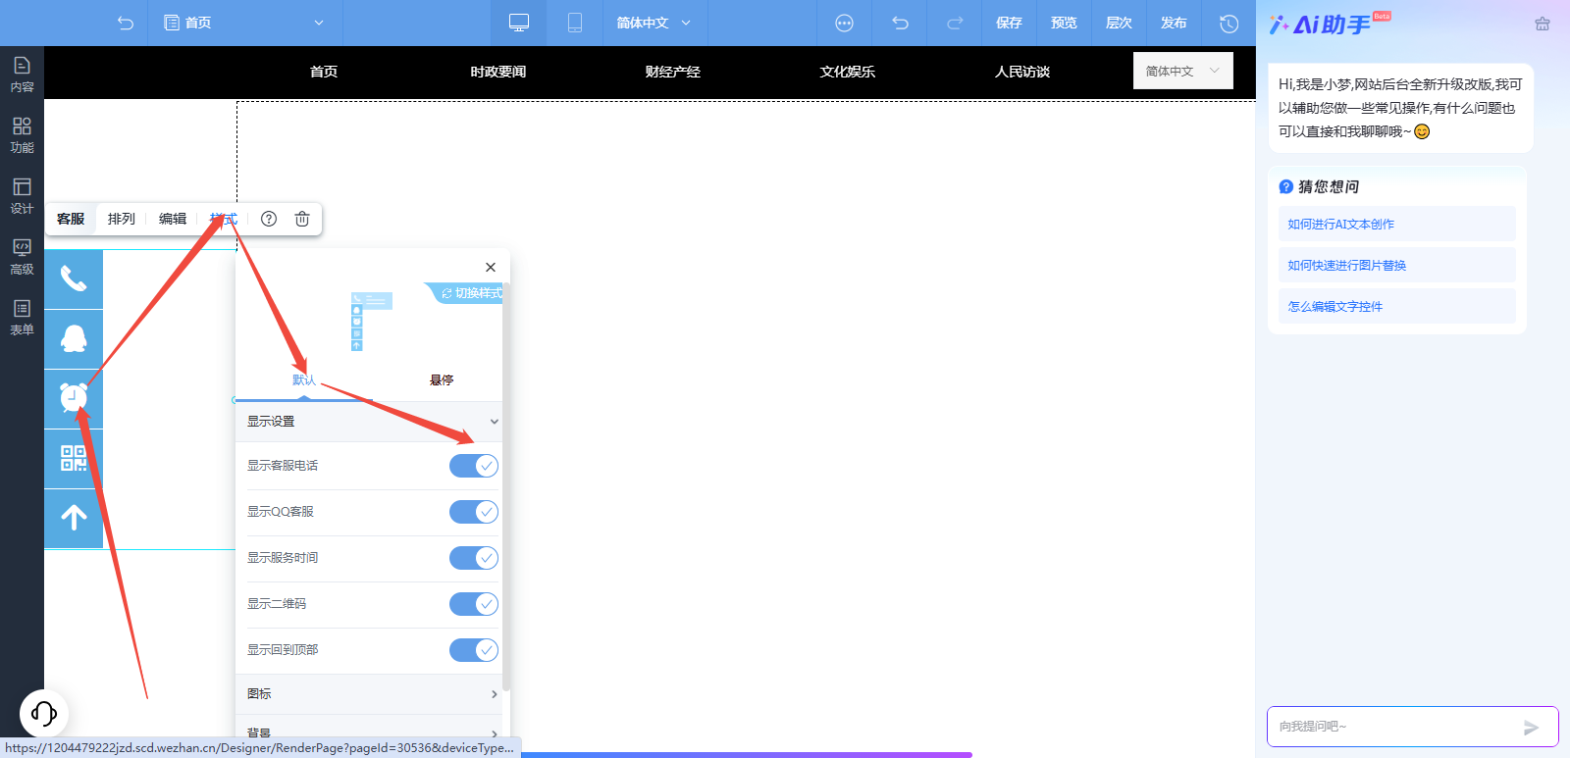The width and height of the screenshot is (1570, 758).
Task: Click the gift box icon in AI panel
Action: pyautogui.click(x=1543, y=24)
